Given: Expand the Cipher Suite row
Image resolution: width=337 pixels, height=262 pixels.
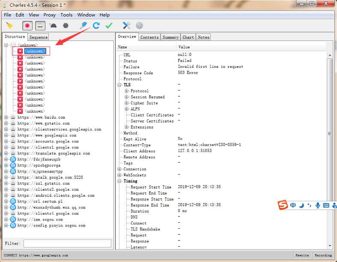Looking at the screenshot, I should point(127,103).
